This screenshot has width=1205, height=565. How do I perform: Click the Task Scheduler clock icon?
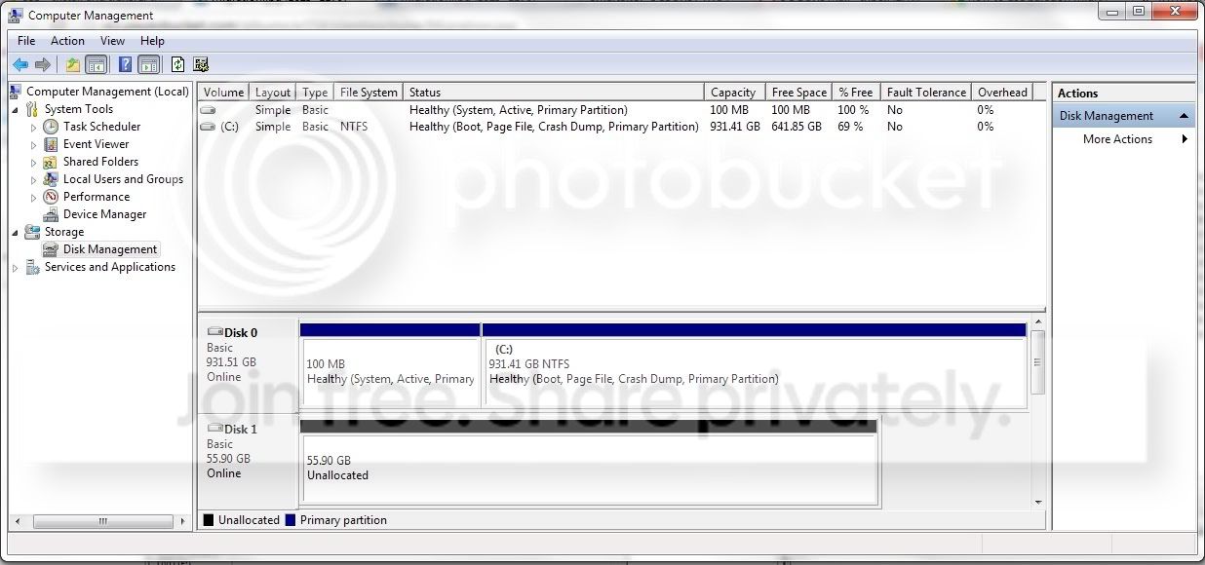(x=51, y=127)
